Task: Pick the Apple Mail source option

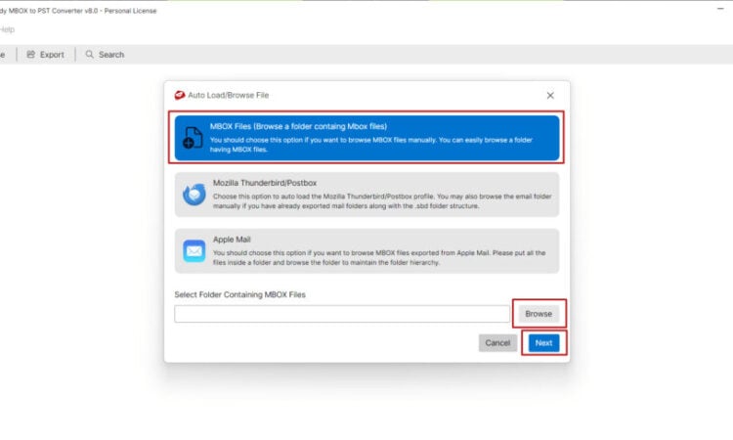Action: (366, 251)
